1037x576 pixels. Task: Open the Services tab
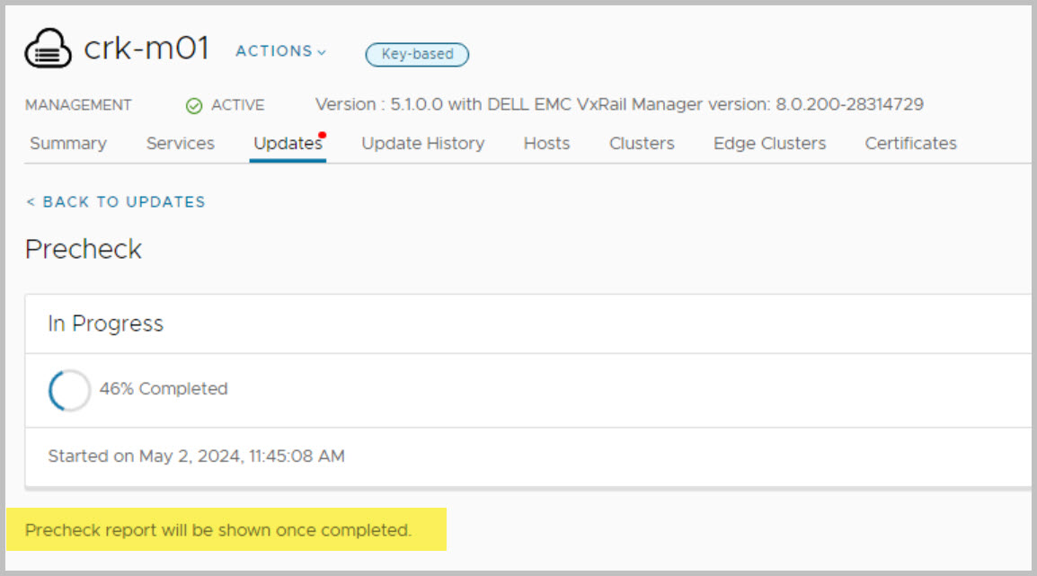180,144
